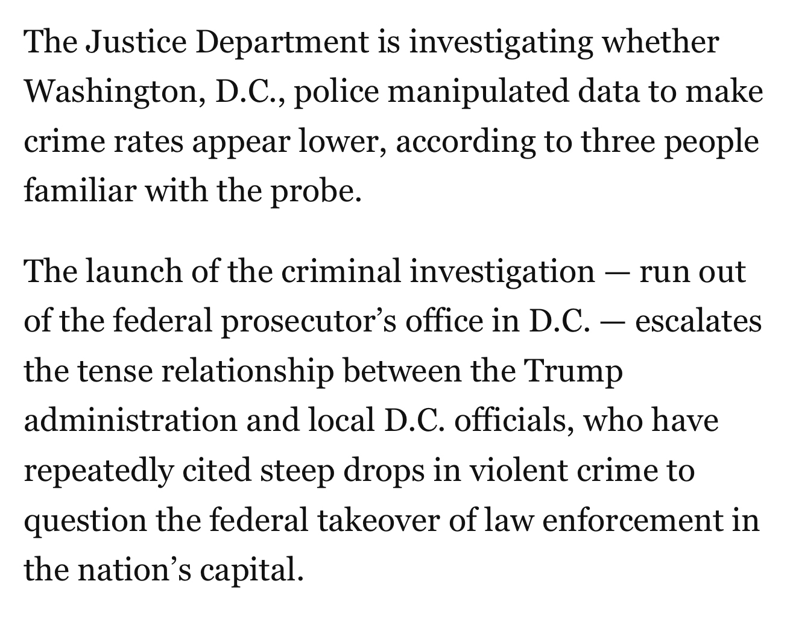Viewport: 796px width, 622px height.
Task: Click the word "launch" in second paragraph
Action: [134, 271]
